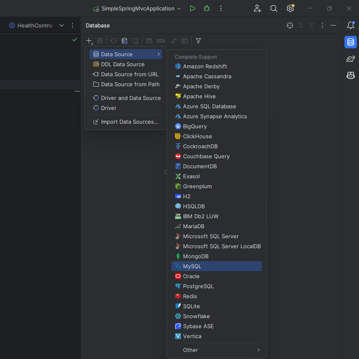Click the Deactivate data source toolbar icon

tap(136, 41)
